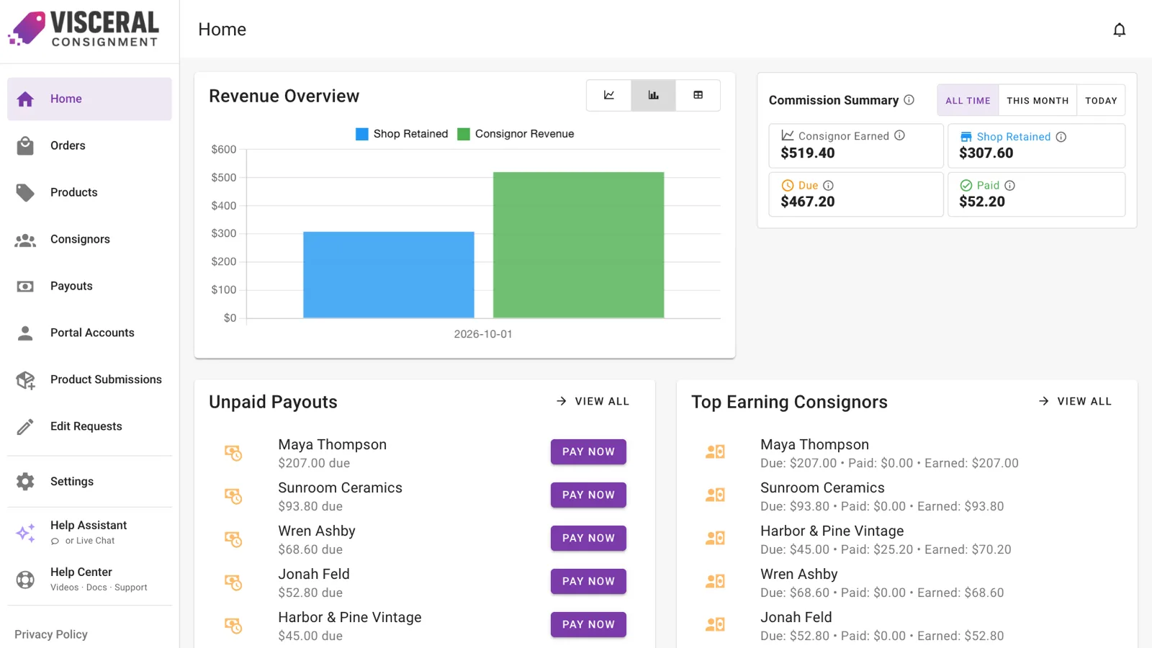This screenshot has height=648, width=1152.
Task: Open Edit Requests
Action: [x=89, y=427]
